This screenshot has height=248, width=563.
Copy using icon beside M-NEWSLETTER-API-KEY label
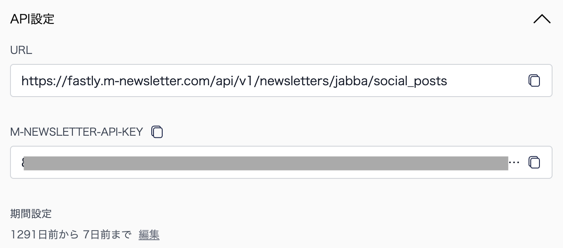pos(157,132)
